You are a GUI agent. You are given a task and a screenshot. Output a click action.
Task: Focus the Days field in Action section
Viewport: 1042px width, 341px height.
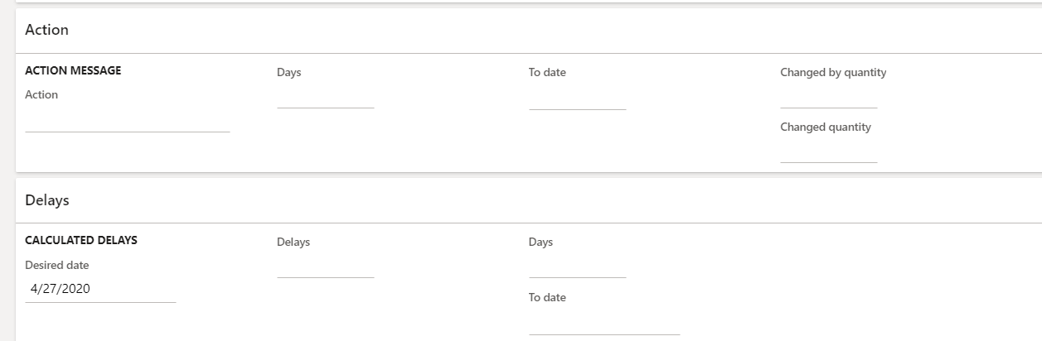pyautogui.click(x=325, y=98)
